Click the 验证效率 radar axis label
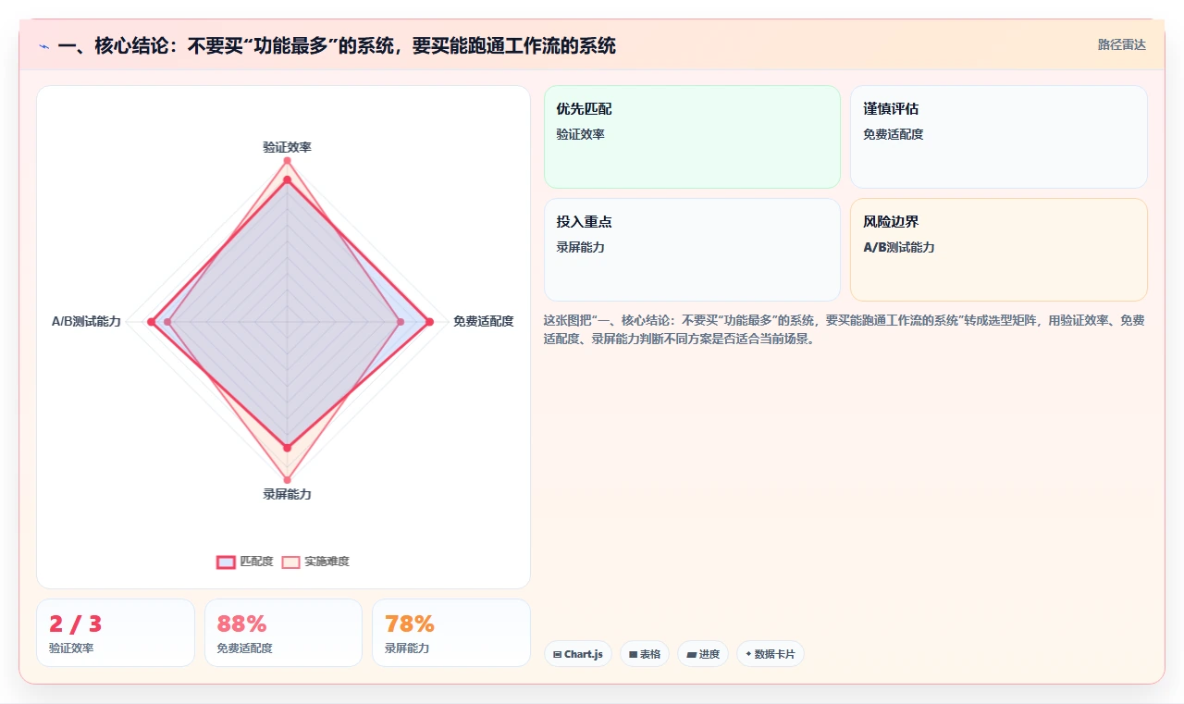Image resolution: width=1184 pixels, height=704 pixels. coord(287,147)
